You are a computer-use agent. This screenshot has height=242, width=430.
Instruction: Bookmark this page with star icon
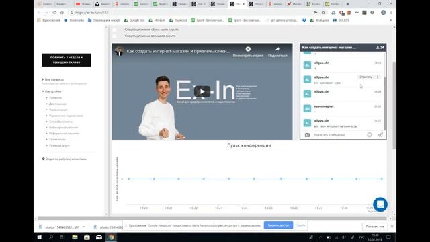pyautogui.click(x=323, y=13)
